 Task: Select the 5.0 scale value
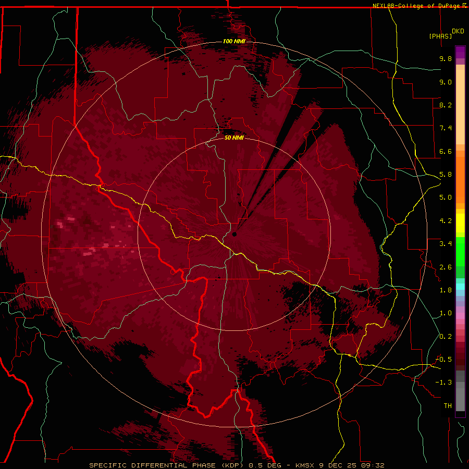tap(446, 198)
